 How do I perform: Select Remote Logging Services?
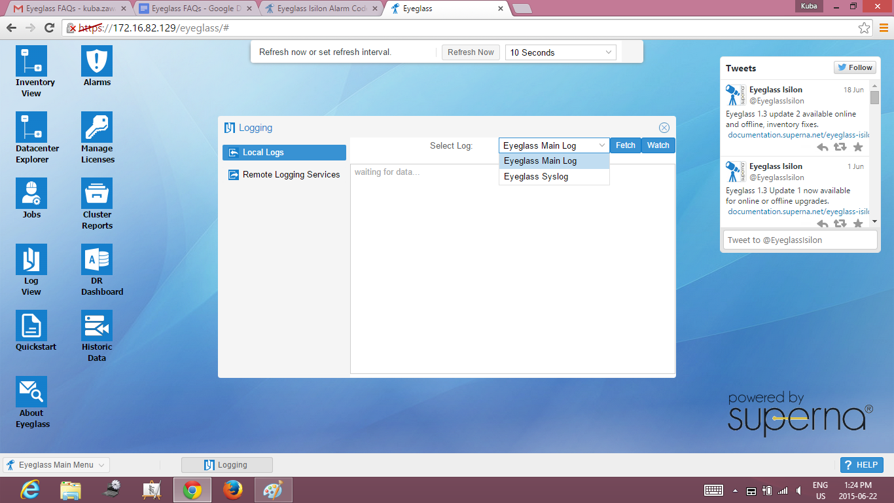pyautogui.click(x=284, y=175)
